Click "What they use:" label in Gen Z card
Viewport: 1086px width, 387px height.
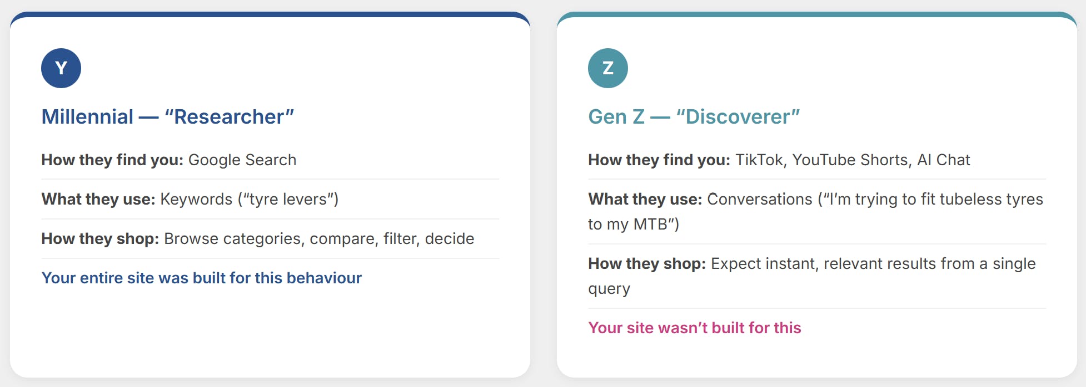tap(645, 200)
